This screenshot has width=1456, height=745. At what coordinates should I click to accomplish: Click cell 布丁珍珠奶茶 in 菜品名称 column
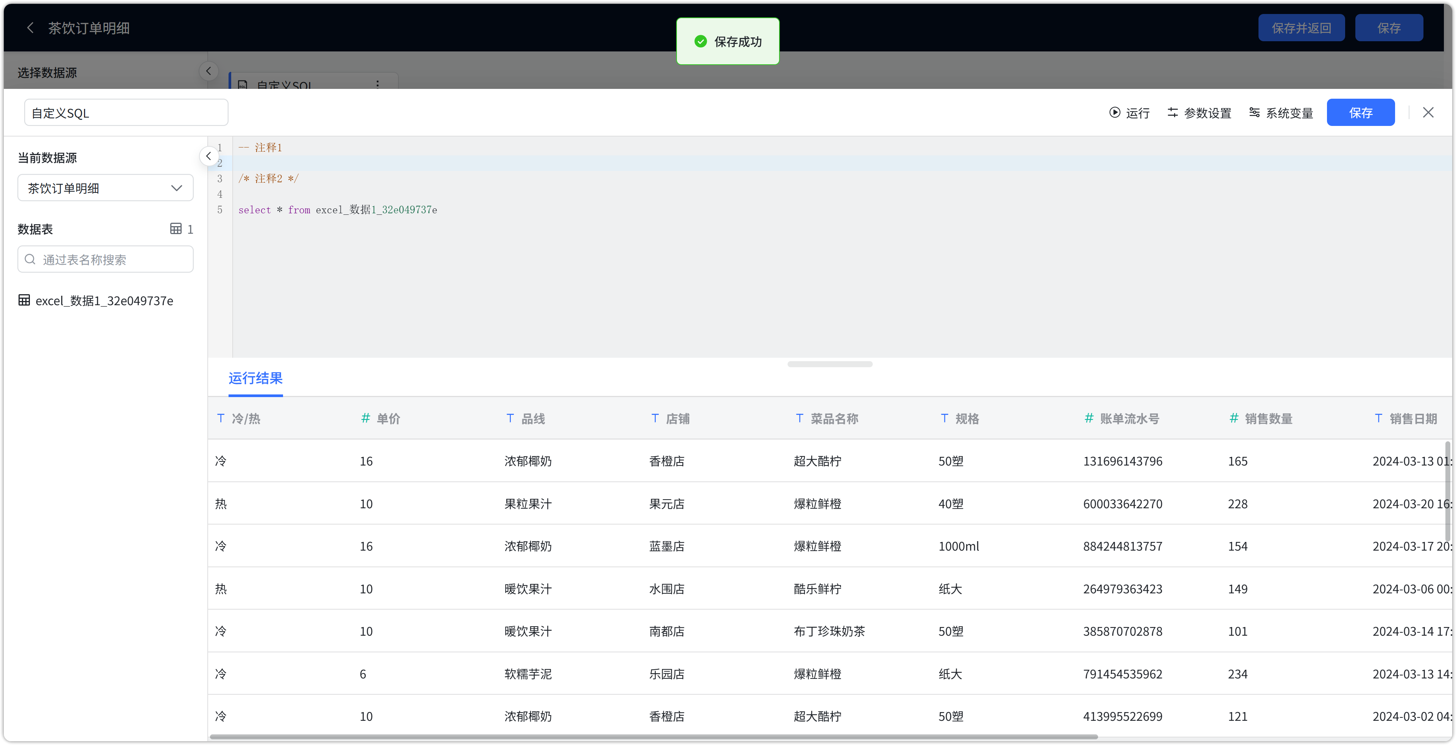click(x=829, y=631)
